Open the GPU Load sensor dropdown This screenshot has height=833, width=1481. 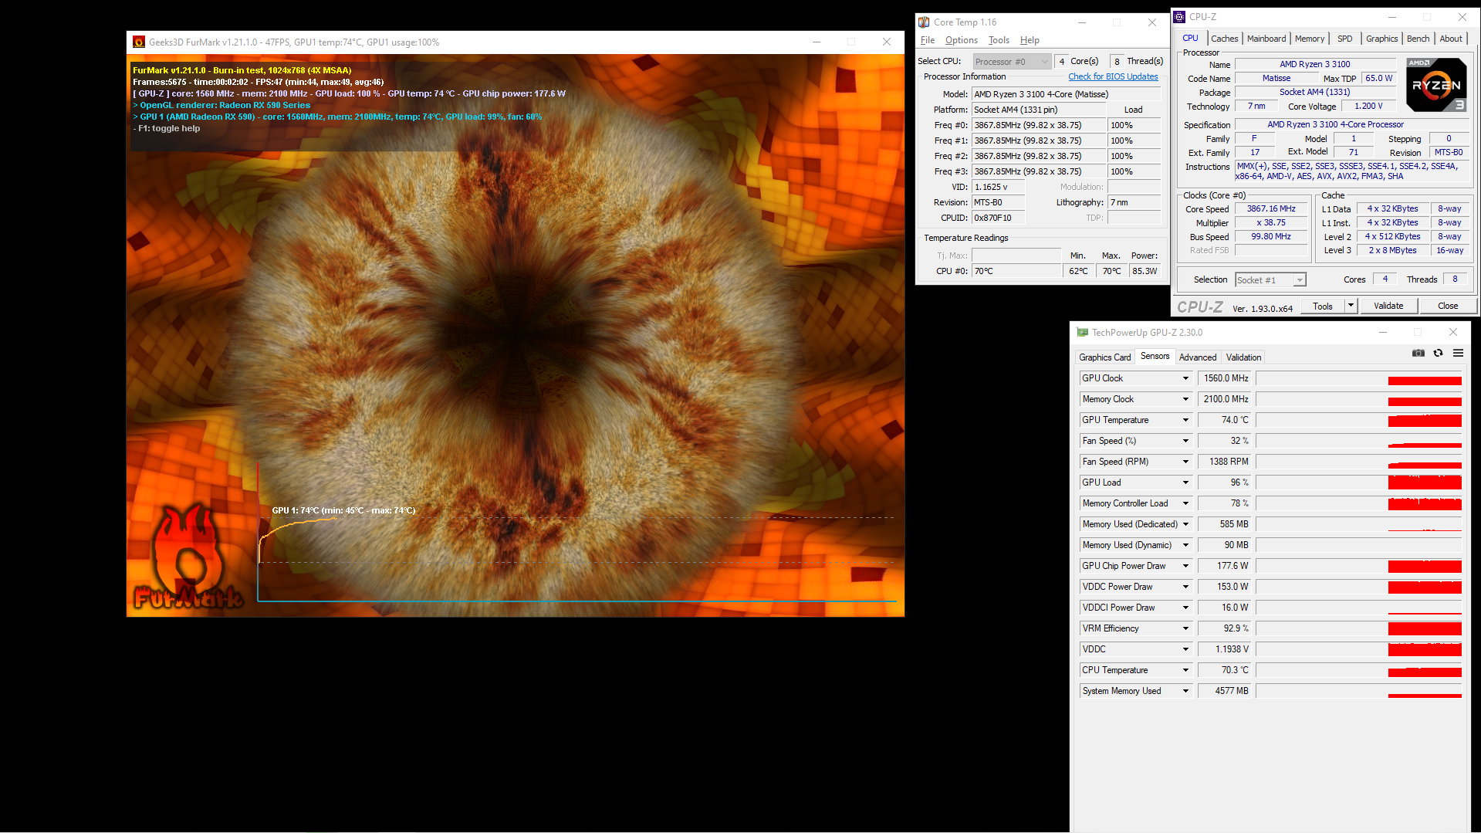click(x=1185, y=483)
